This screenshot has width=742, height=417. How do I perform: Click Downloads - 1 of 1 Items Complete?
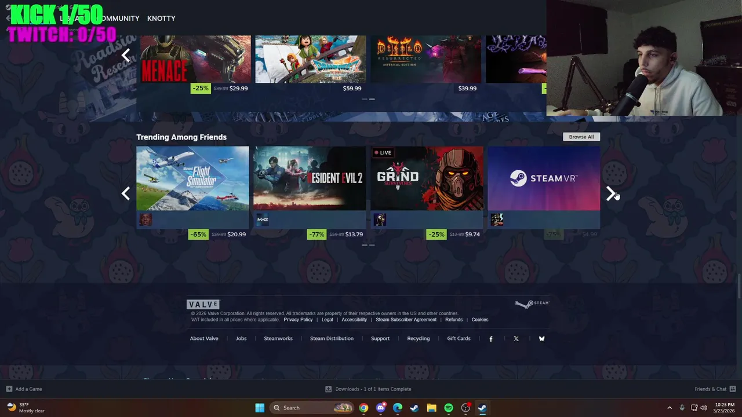tap(373, 389)
